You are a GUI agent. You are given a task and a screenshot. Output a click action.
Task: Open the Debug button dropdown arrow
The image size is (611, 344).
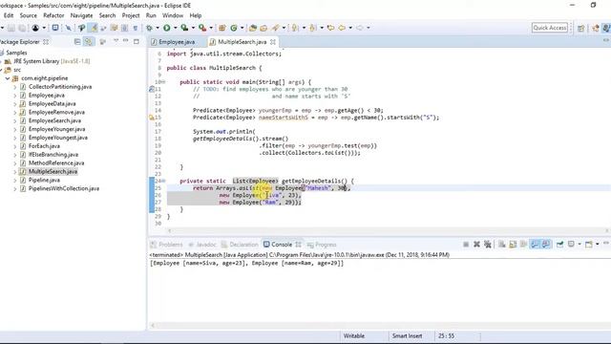(158, 28)
